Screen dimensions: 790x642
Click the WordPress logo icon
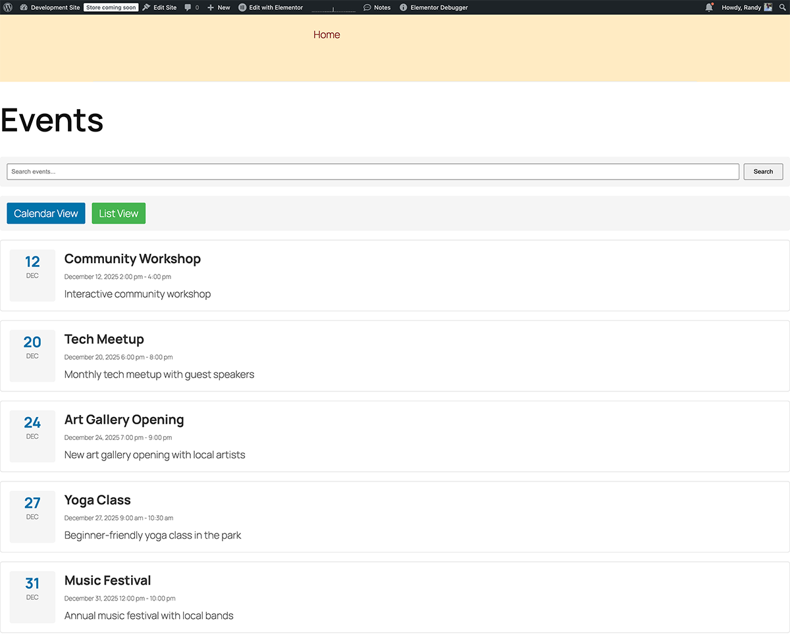point(8,7)
